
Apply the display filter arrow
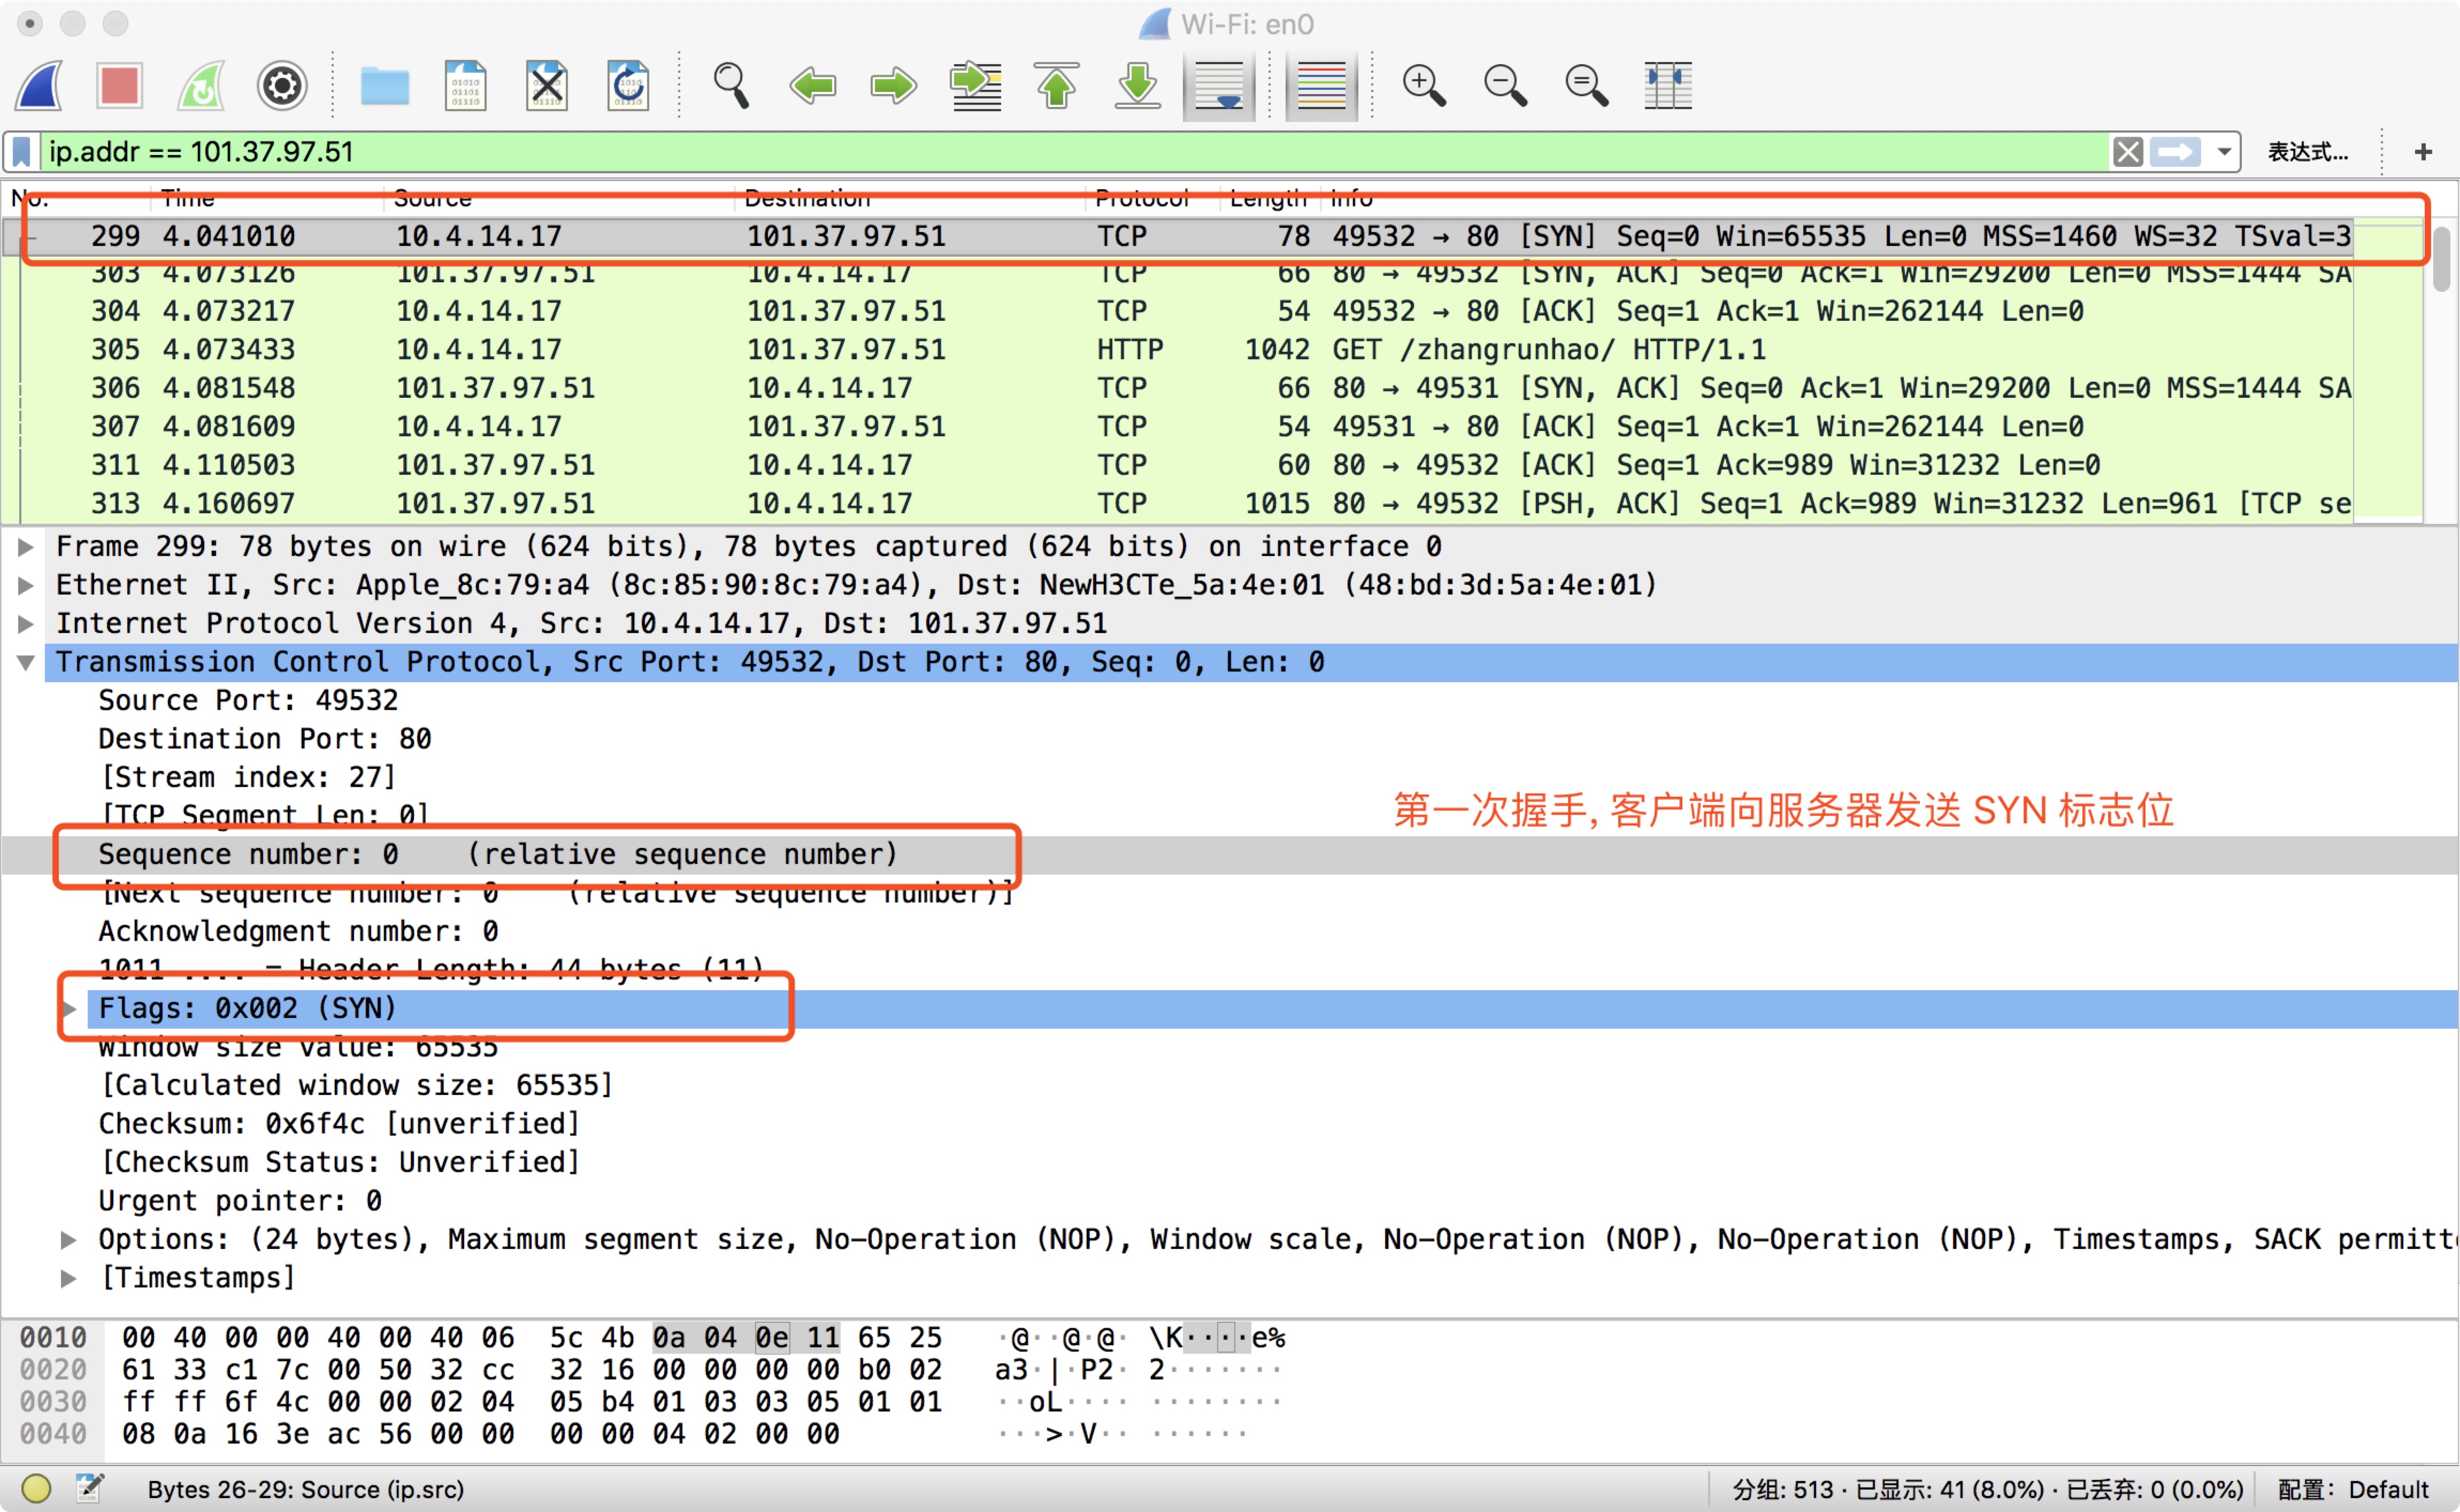click(x=2176, y=152)
